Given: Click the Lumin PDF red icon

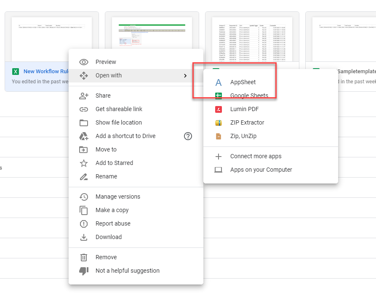Looking at the screenshot, I should tap(219, 109).
